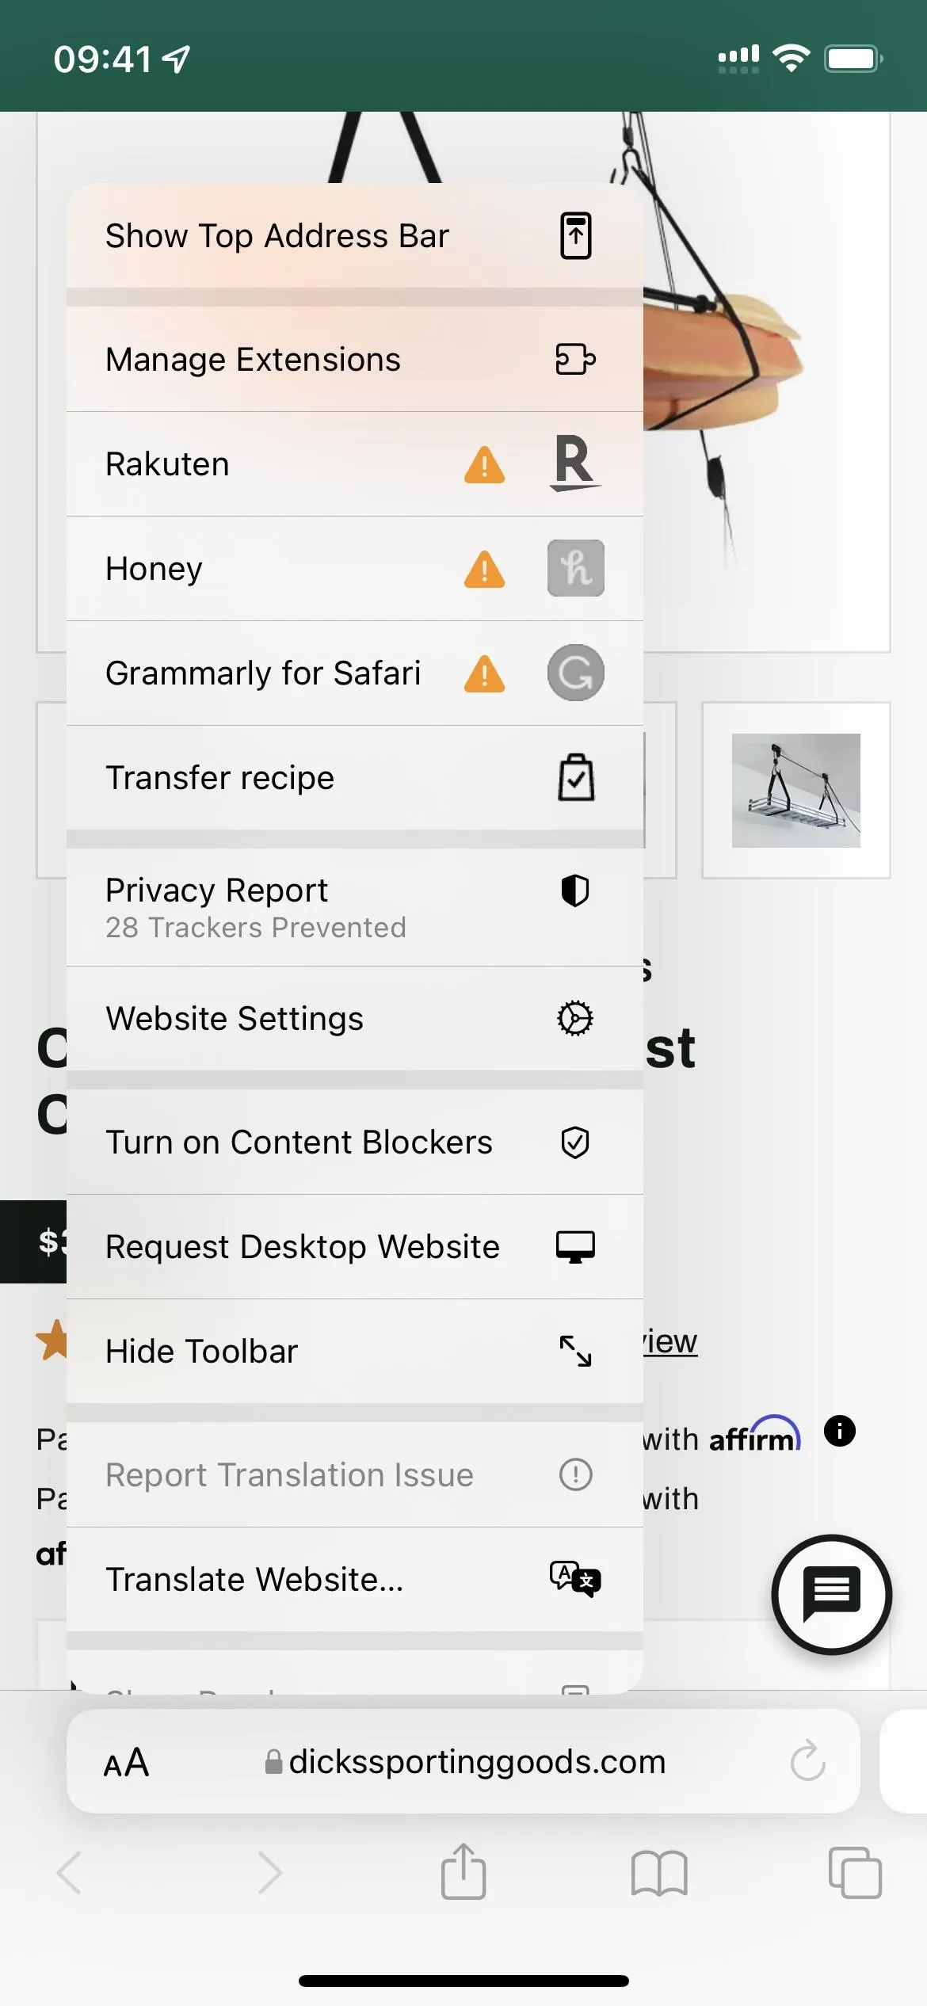Tap the Rakuten extension icon
Viewport: 927px width, 2006px height.
575,463
